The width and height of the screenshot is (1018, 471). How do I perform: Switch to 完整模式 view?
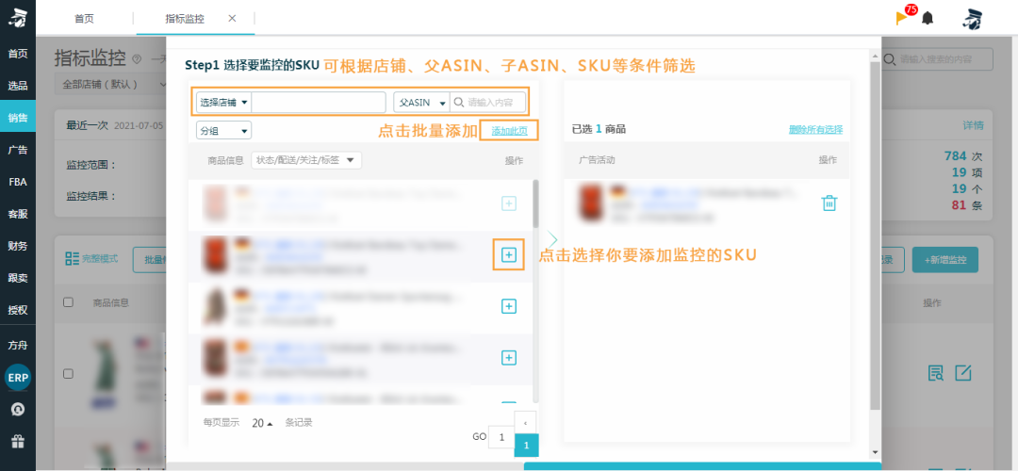pos(91,259)
